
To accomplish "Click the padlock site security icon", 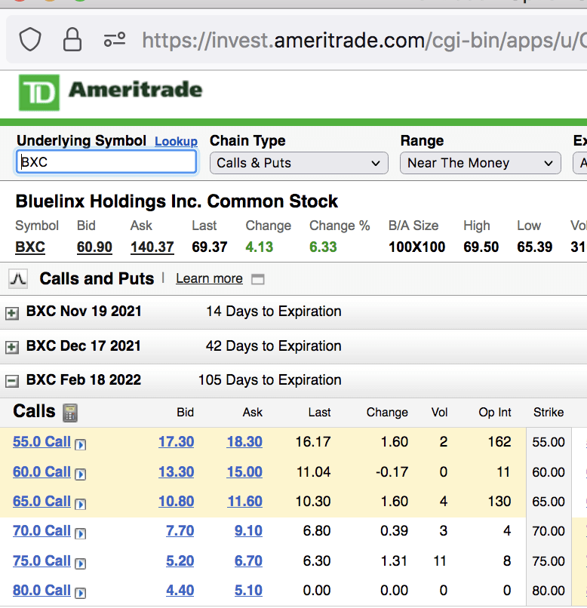I will coord(72,38).
